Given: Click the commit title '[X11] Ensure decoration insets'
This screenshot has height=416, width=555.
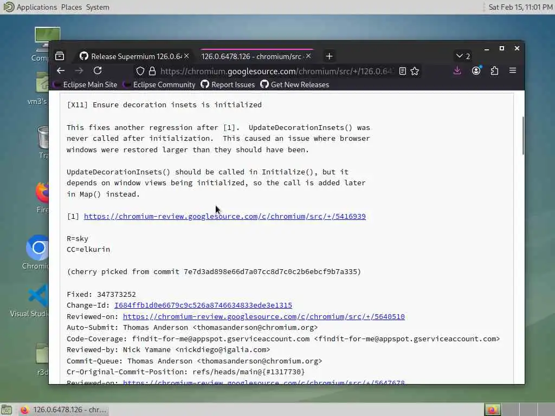Looking at the screenshot, I should point(164,105).
